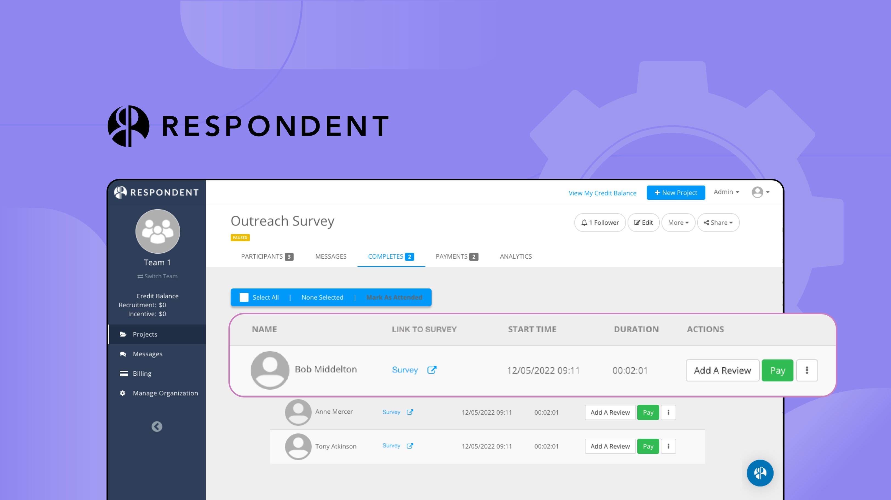This screenshot has width=891, height=500.
Task: Click the Manage Organization sidebar icon
Action: [122, 393]
